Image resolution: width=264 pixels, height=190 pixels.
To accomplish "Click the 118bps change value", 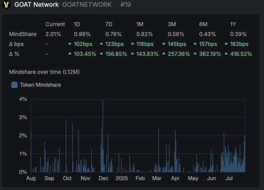I will (145, 44).
